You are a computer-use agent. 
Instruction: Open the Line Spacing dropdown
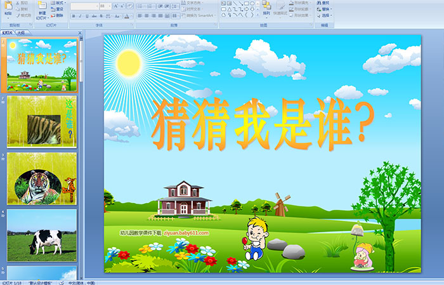pos(175,6)
